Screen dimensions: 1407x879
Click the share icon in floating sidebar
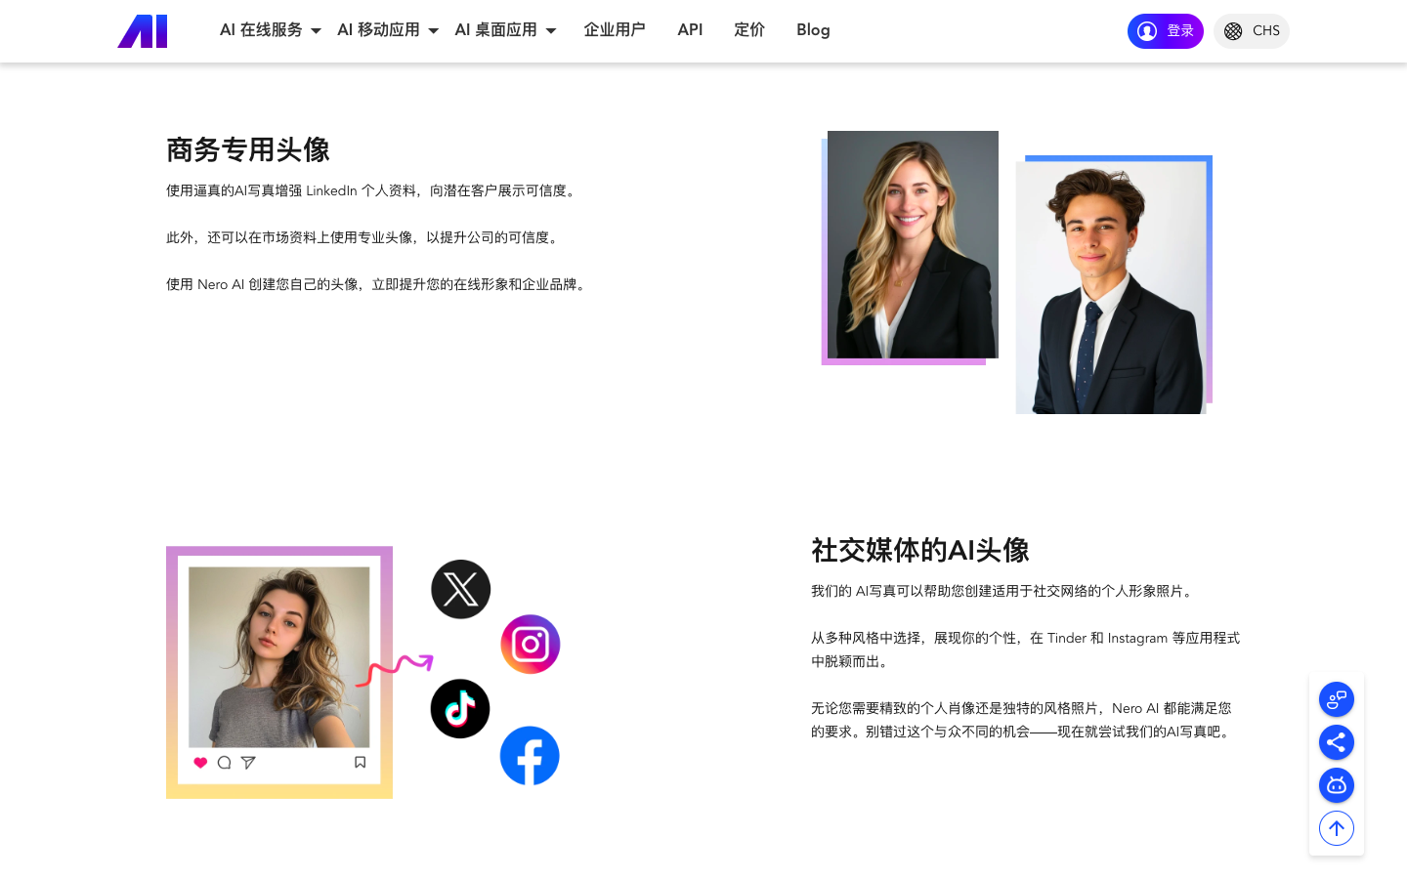pos(1337,742)
